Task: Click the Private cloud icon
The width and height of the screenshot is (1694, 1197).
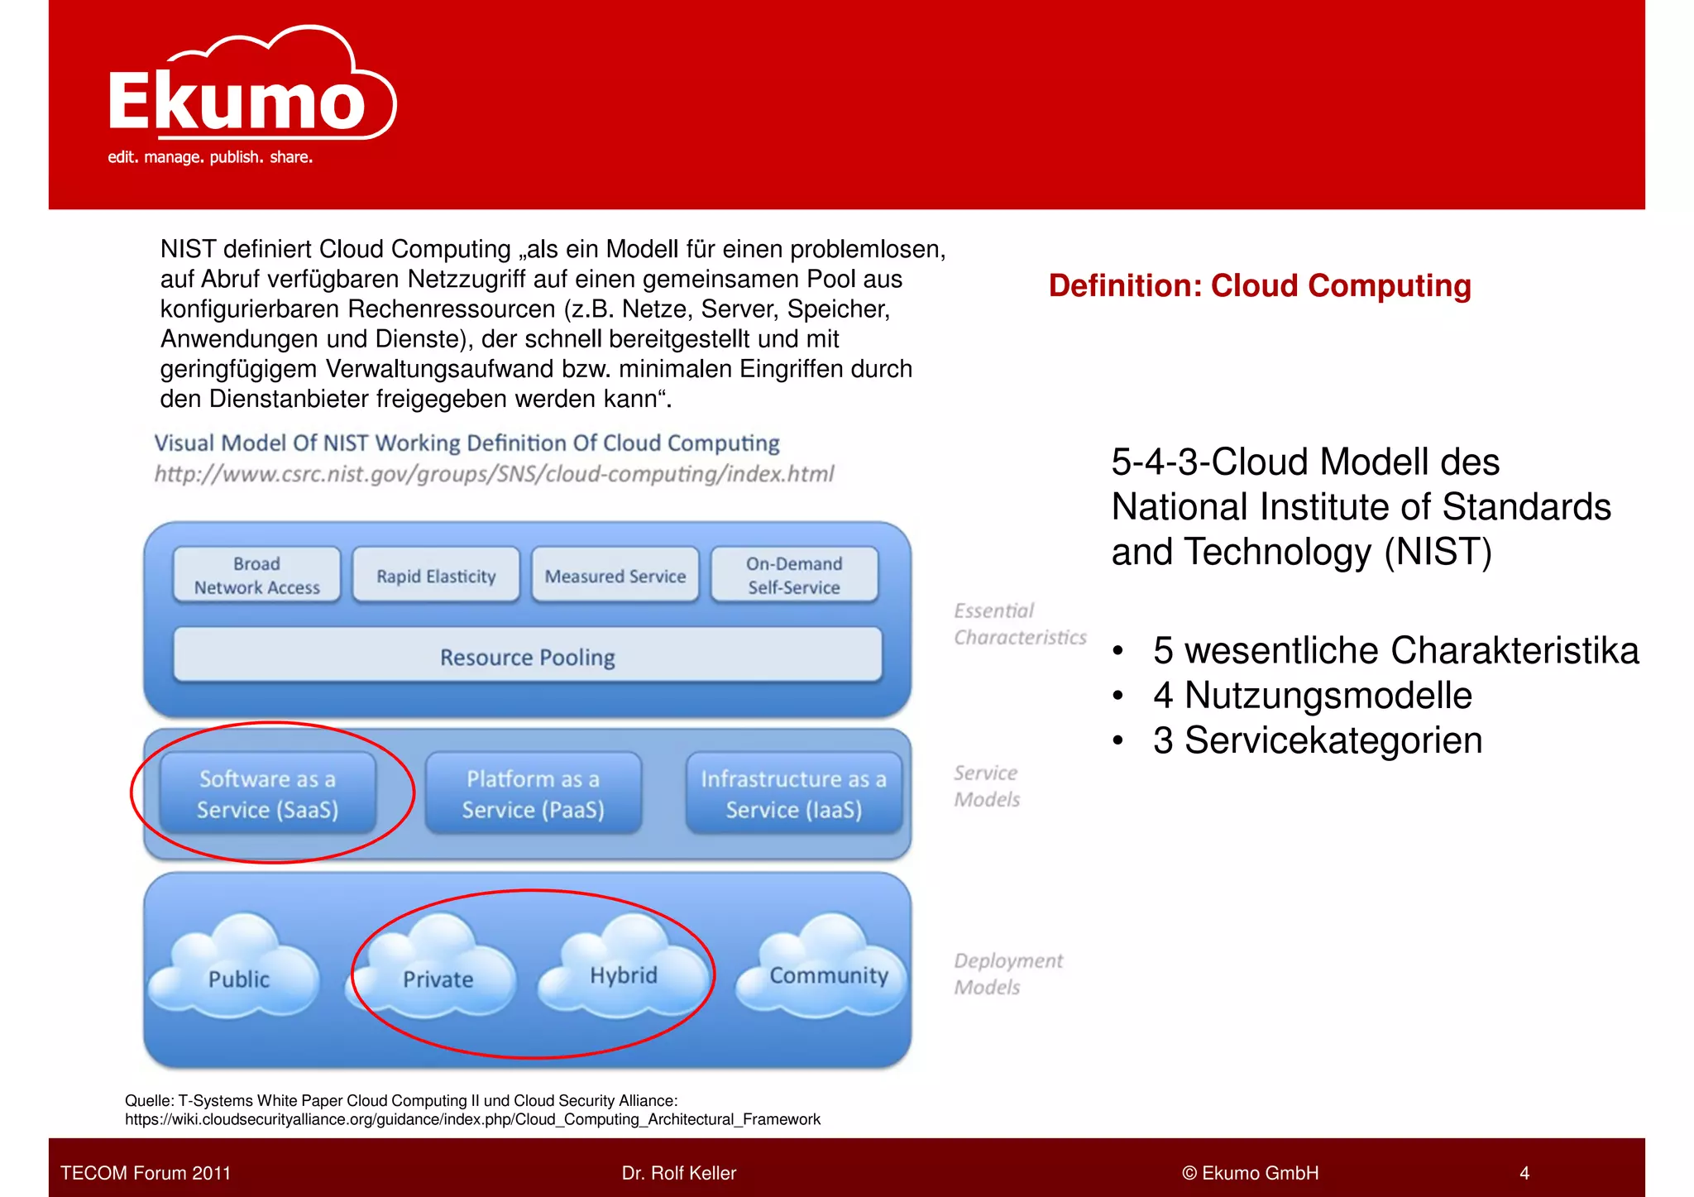Action: tap(433, 965)
